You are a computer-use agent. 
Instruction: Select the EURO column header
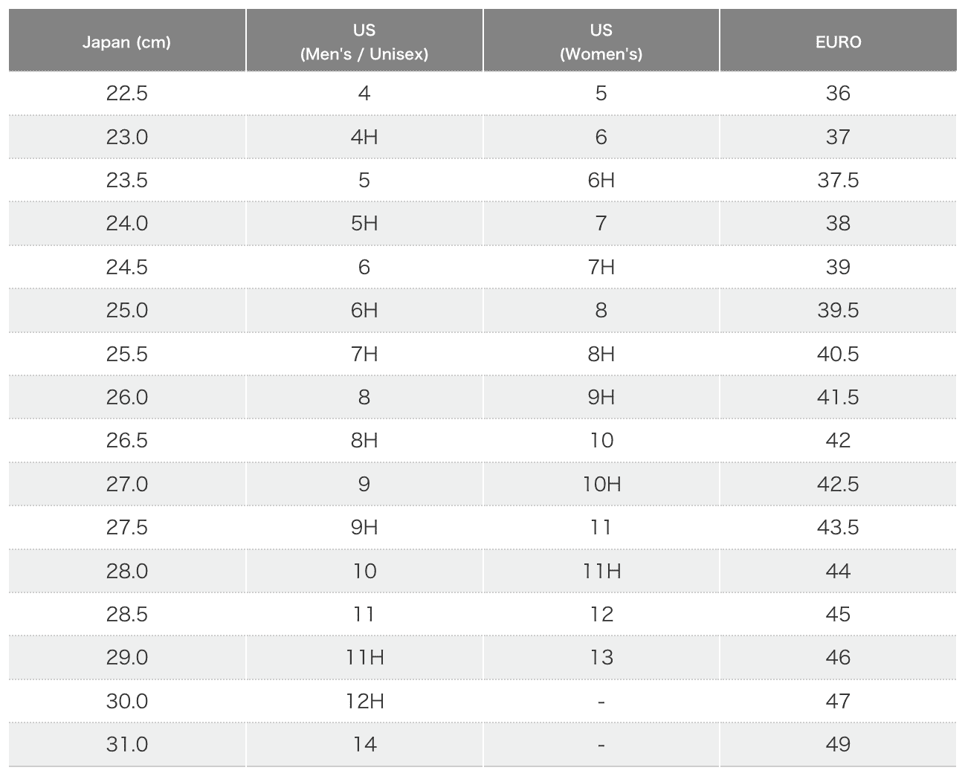point(838,42)
